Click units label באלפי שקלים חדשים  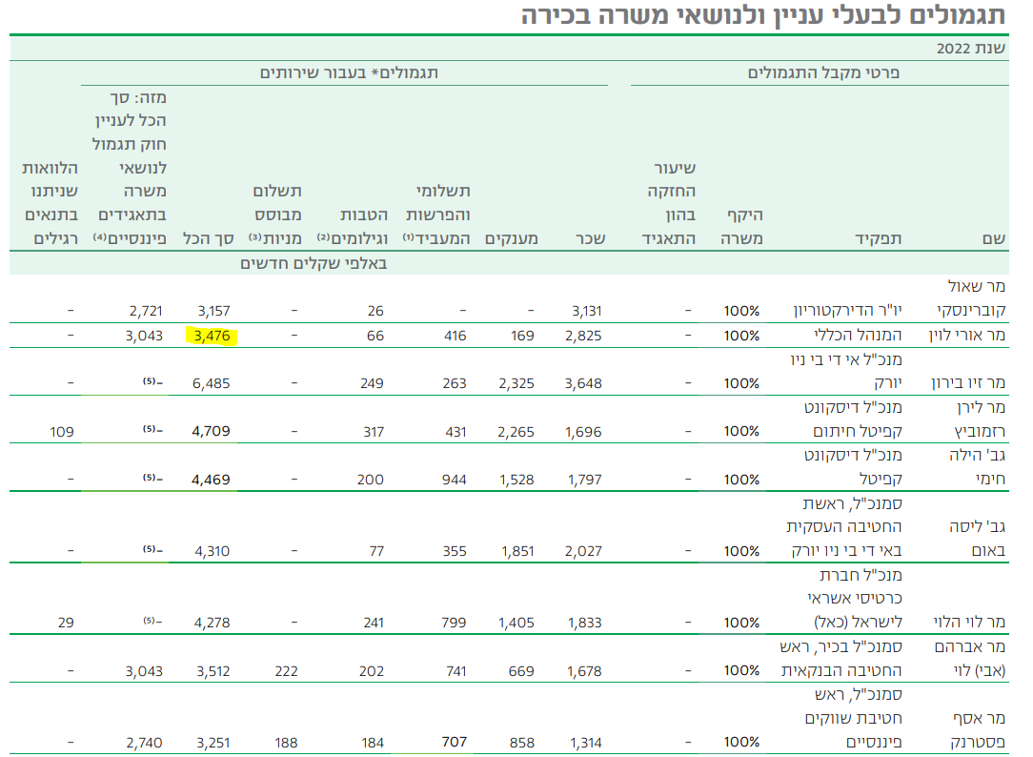314,263
